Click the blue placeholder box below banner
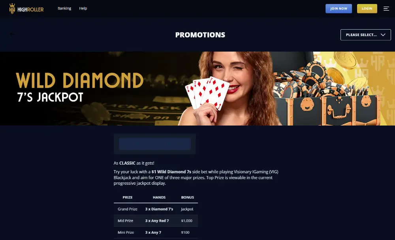Image resolution: width=395 pixels, height=240 pixels. pos(155,144)
